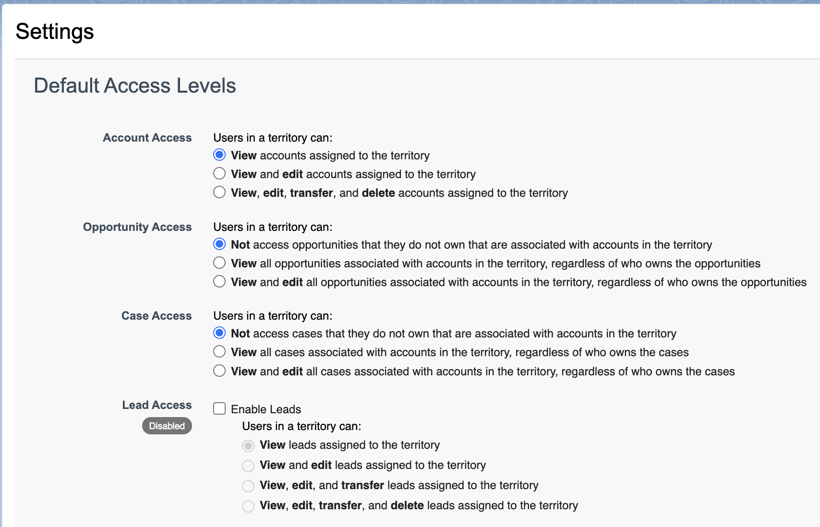Click the Disabled badge under Lead Access
Image resolution: width=820 pixels, height=527 pixels.
pos(167,426)
